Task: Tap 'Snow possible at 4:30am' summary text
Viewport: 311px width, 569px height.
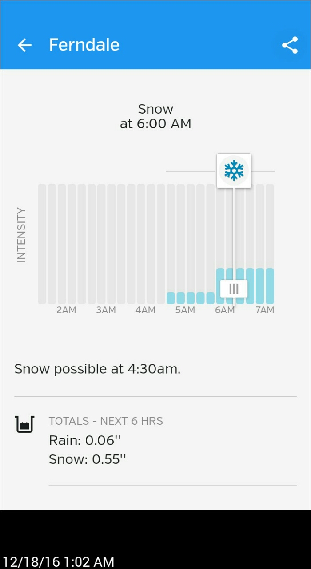Action: tap(97, 369)
